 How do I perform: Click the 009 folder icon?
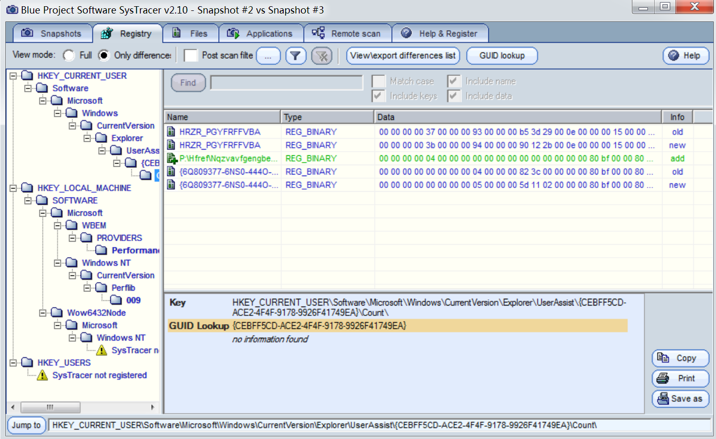(116, 300)
